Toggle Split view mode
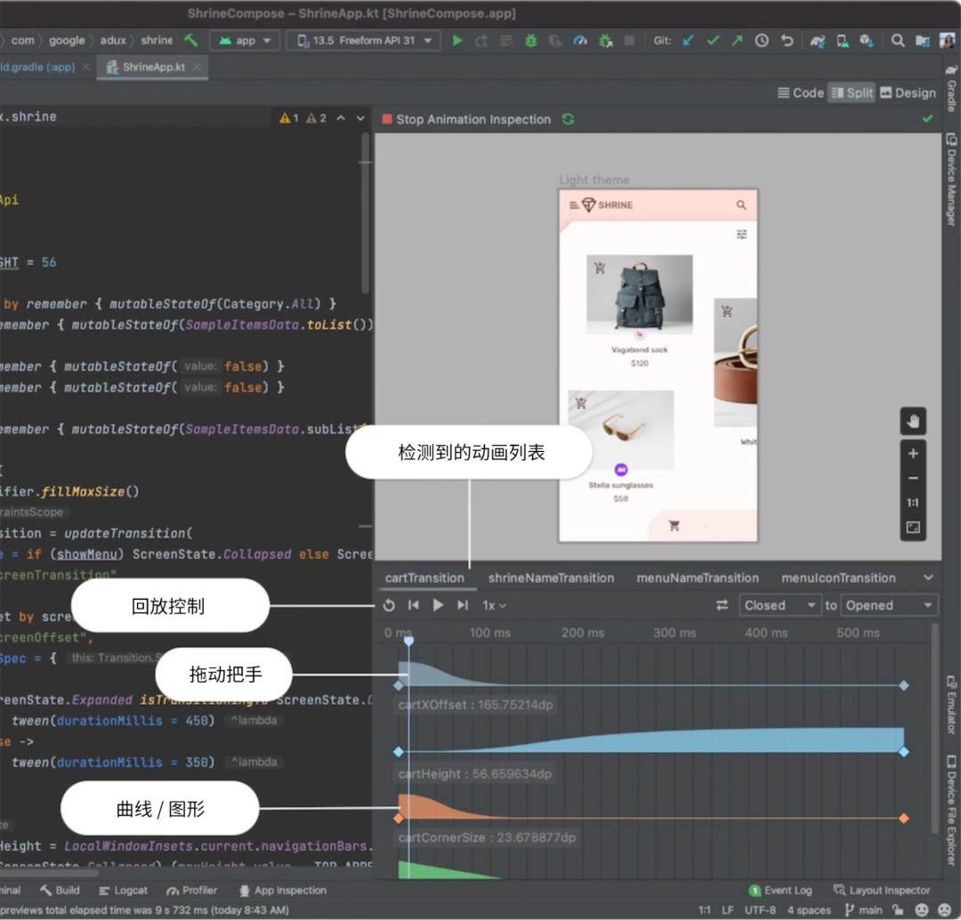 [852, 93]
